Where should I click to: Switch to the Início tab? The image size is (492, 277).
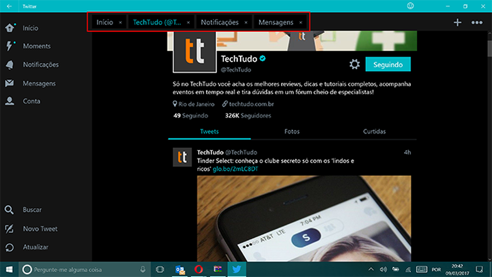(105, 22)
